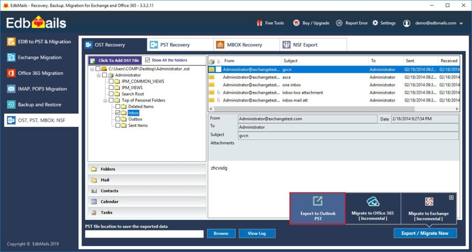
Task: Select the Sent Items folder label
Action: pos(138,126)
